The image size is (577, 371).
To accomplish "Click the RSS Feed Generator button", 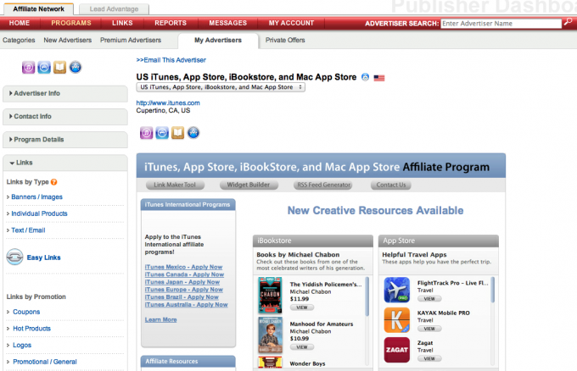I will tap(323, 185).
